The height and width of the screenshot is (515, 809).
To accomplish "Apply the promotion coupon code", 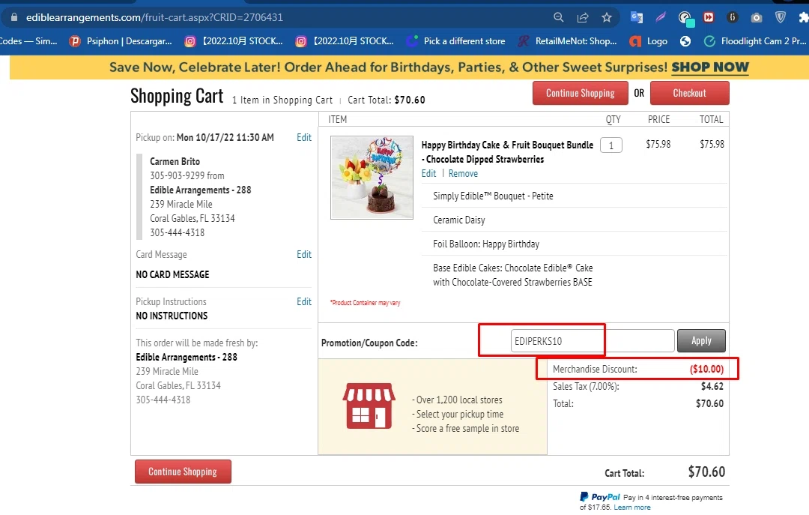I will (701, 341).
